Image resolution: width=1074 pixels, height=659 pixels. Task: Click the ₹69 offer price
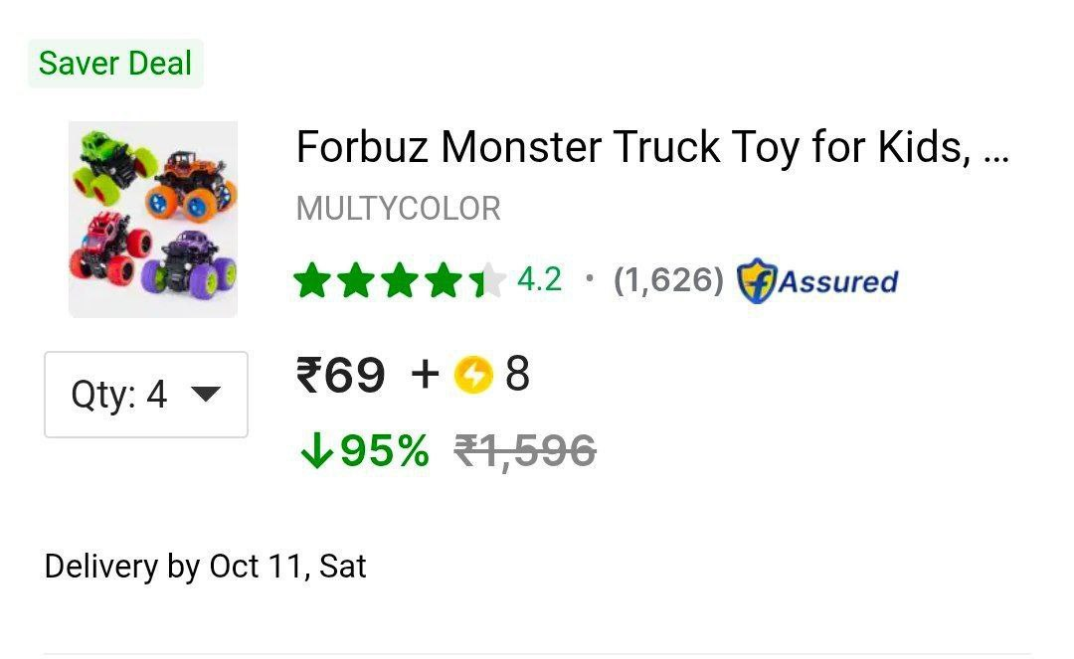(340, 376)
